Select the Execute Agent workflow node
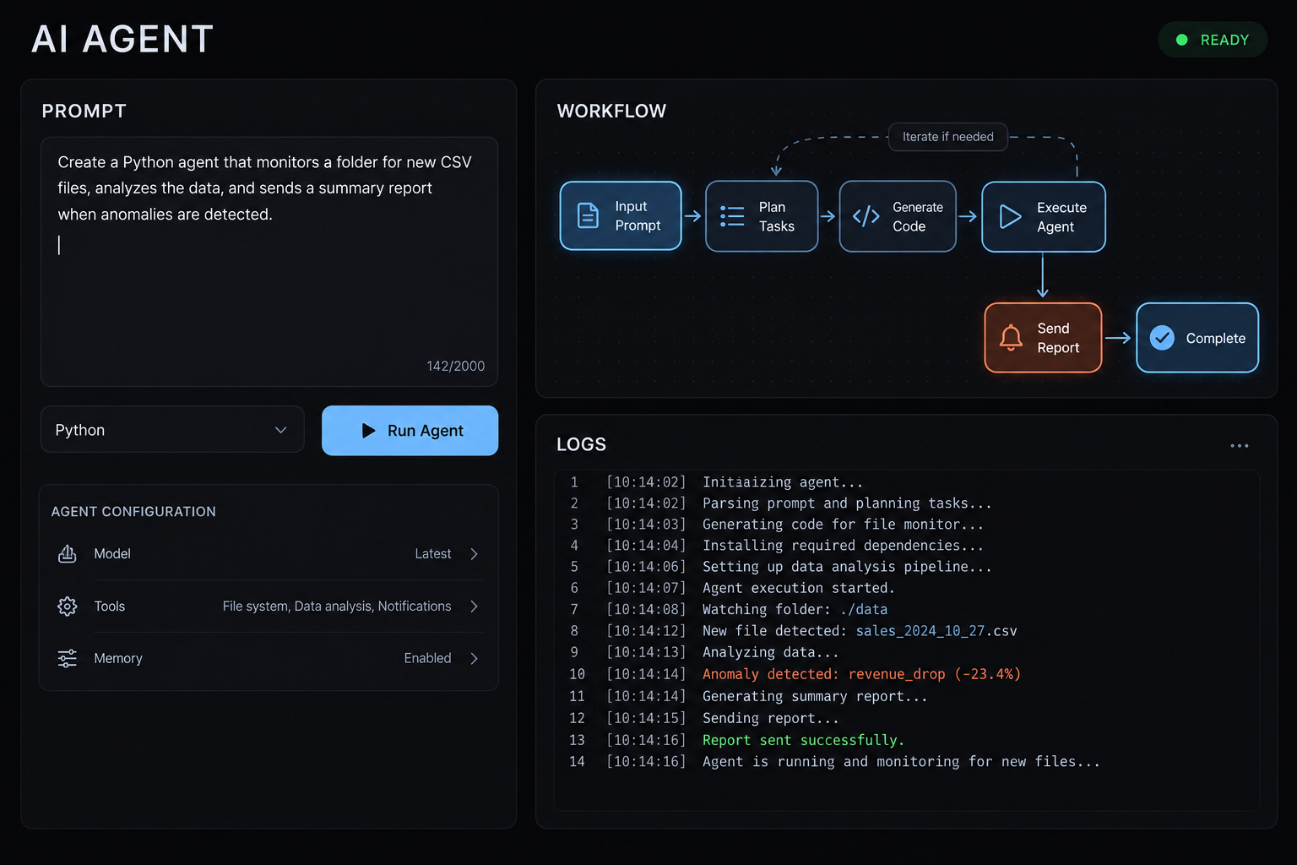This screenshot has width=1297, height=865. (x=1044, y=216)
